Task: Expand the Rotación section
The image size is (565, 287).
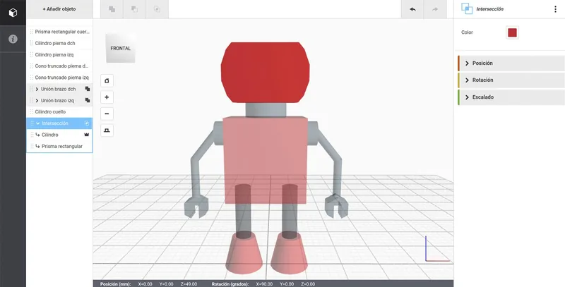Action: pos(511,80)
